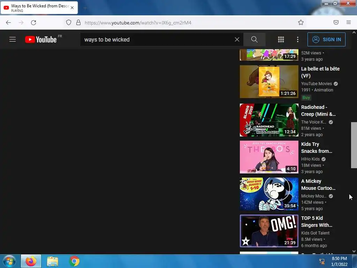Select the Ways to Be Wicked tab

coord(39,8)
